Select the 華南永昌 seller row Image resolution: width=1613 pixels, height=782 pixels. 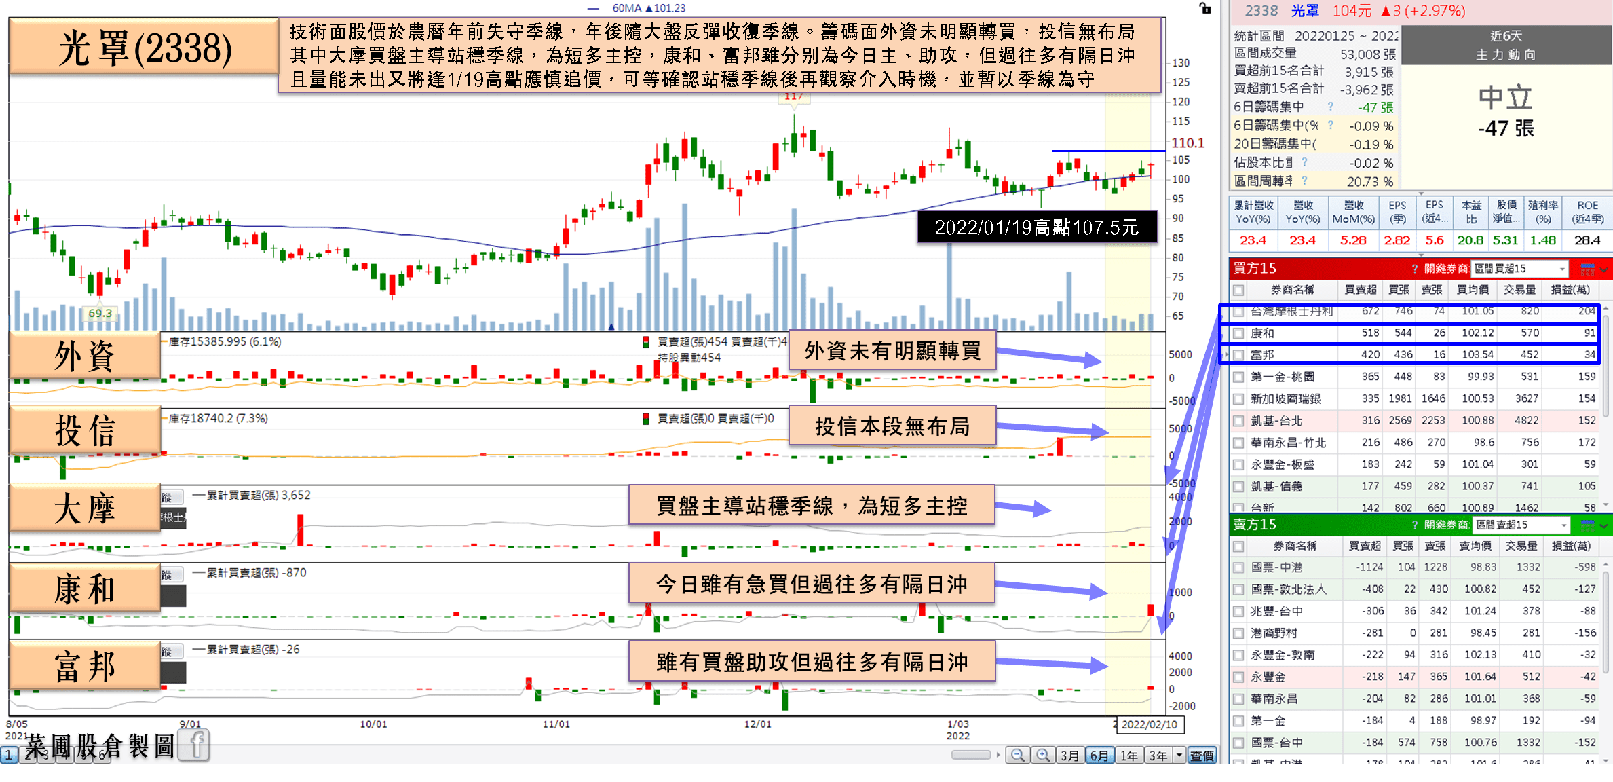(1415, 699)
